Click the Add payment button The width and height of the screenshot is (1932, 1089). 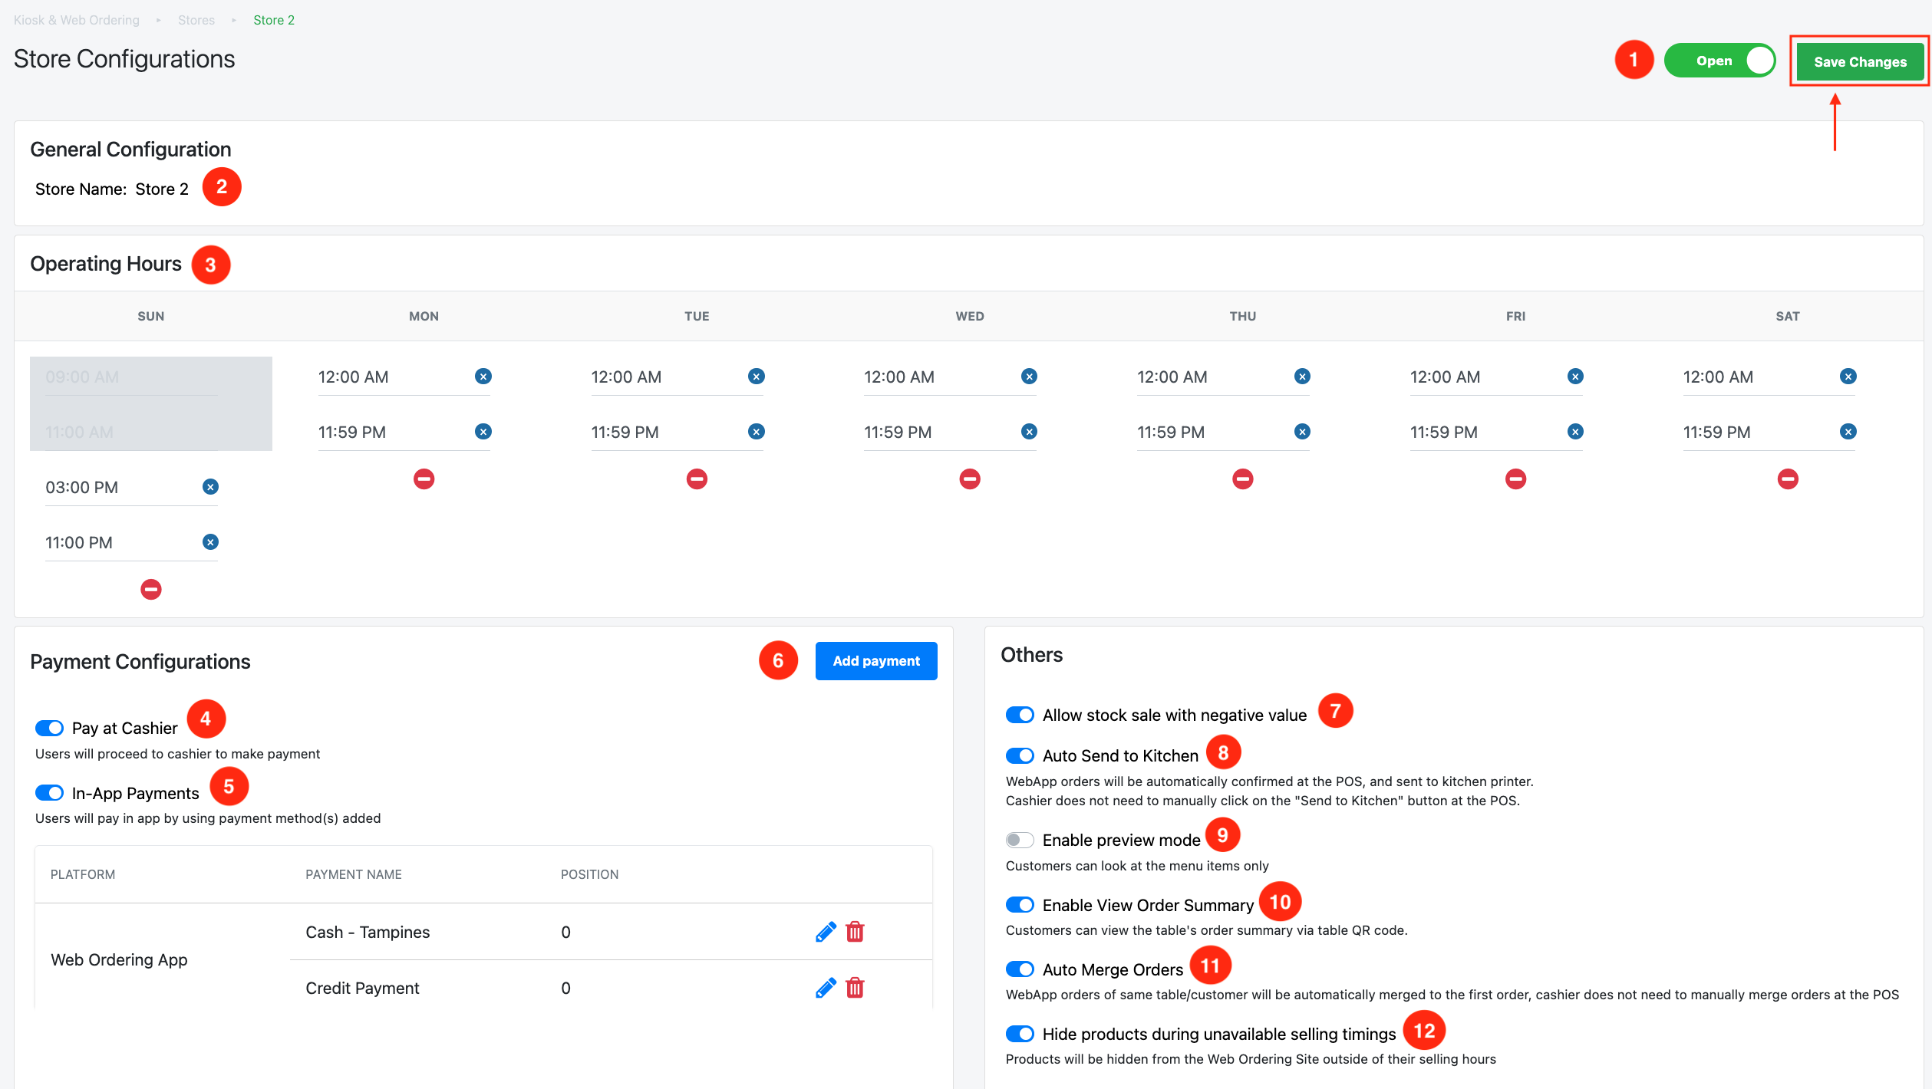pyautogui.click(x=875, y=661)
